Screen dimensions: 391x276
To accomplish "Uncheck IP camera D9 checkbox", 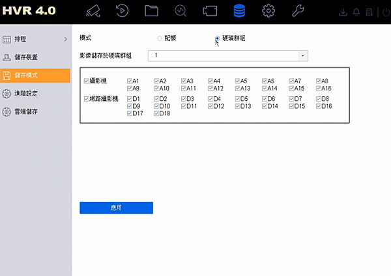I will pos(130,106).
